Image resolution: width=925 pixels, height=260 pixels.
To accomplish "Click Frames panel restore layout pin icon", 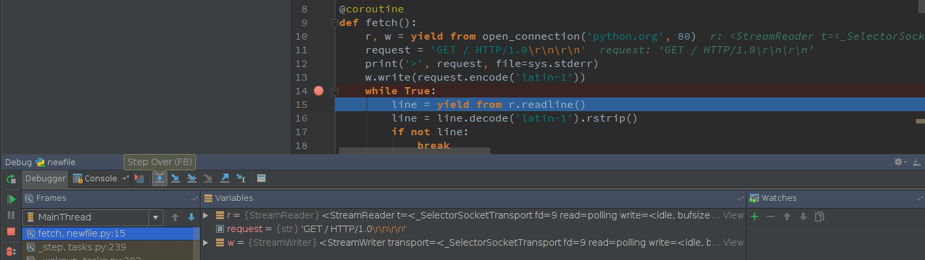I will [x=194, y=199].
